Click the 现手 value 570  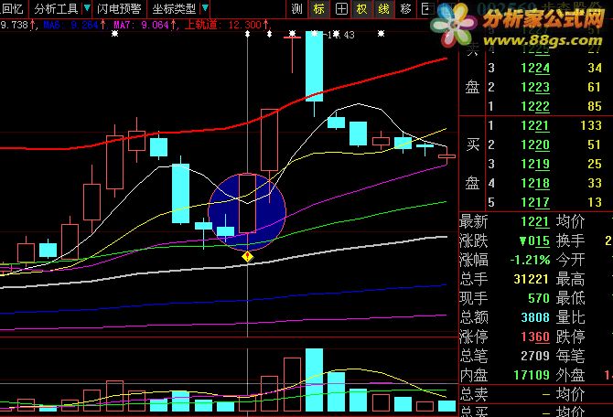pyautogui.click(x=539, y=298)
